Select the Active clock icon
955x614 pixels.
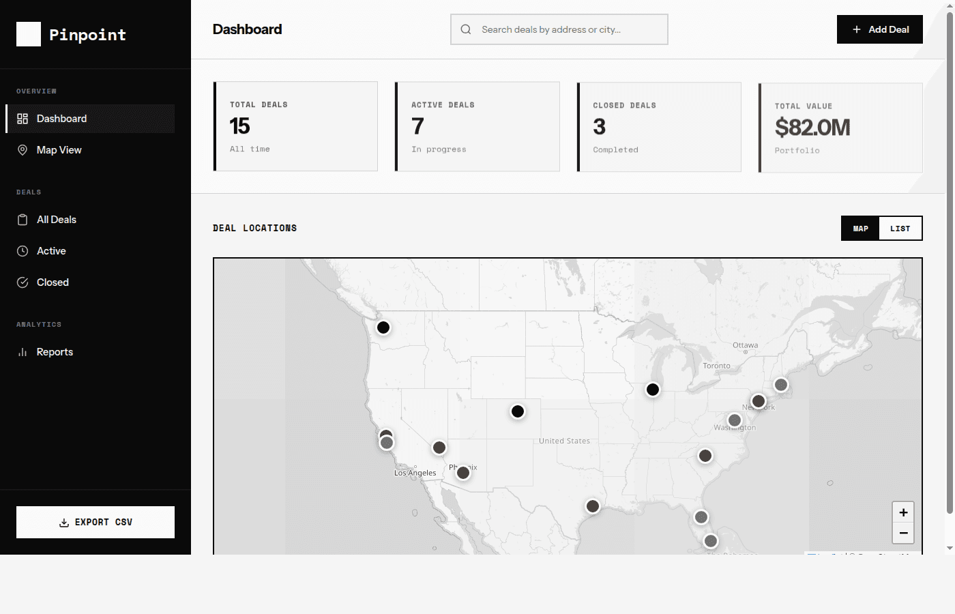(x=23, y=250)
